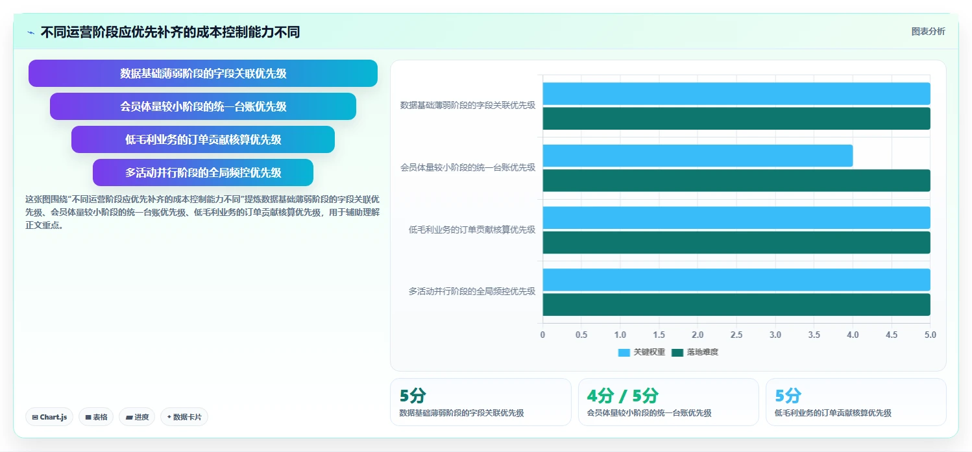The height and width of the screenshot is (452, 972).
Task: Open the 5分 card for 低毛利业务
Action: pyautogui.click(x=856, y=402)
